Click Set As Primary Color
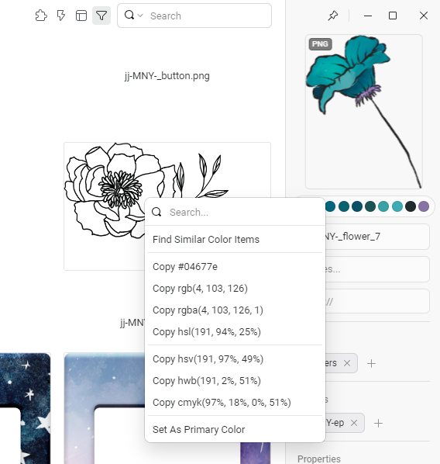440x464 pixels. 198,429
